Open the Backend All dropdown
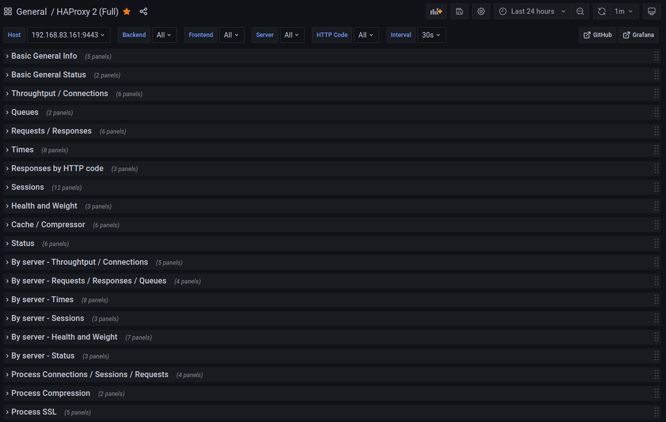Viewport: 666px width, 422px height. [164, 35]
